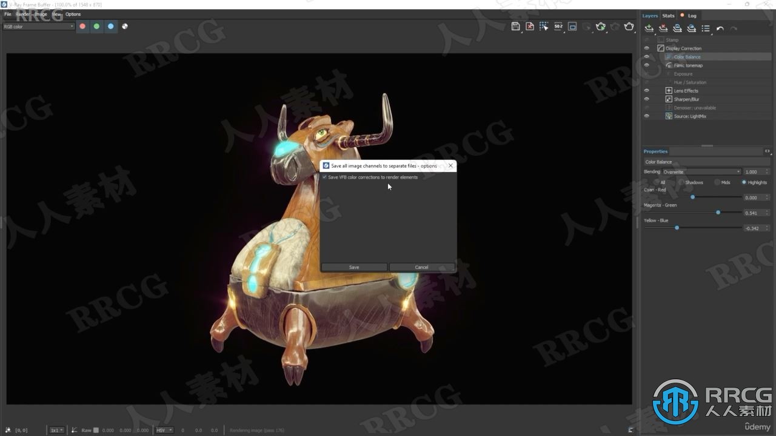Image resolution: width=776 pixels, height=436 pixels.
Task: Open the quick actions list icon
Action: pos(706,28)
